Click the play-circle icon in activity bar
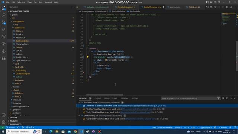Image resolution: width=238 pixels, height=134 pixels. (3, 44)
